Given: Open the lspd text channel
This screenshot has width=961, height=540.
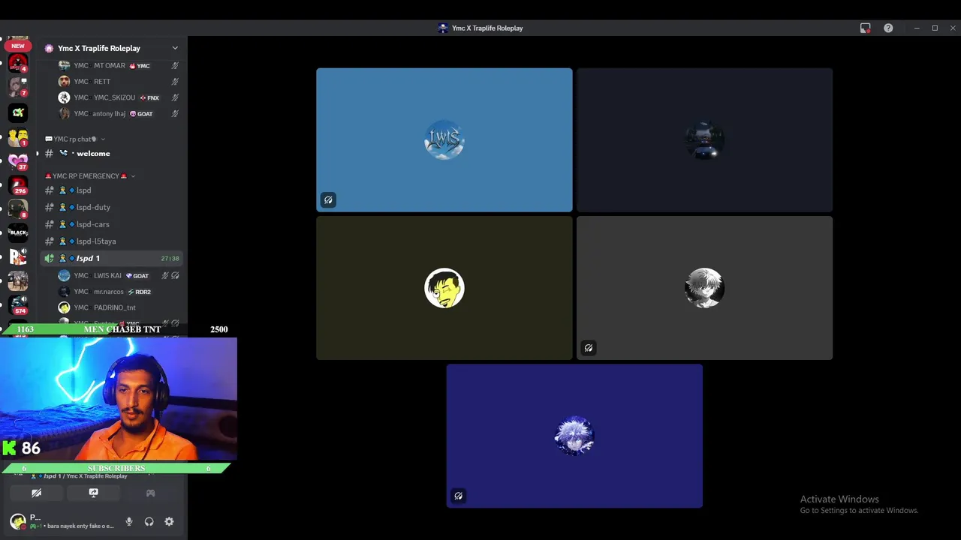Looking at the screenshot, I should coord(111,190).
